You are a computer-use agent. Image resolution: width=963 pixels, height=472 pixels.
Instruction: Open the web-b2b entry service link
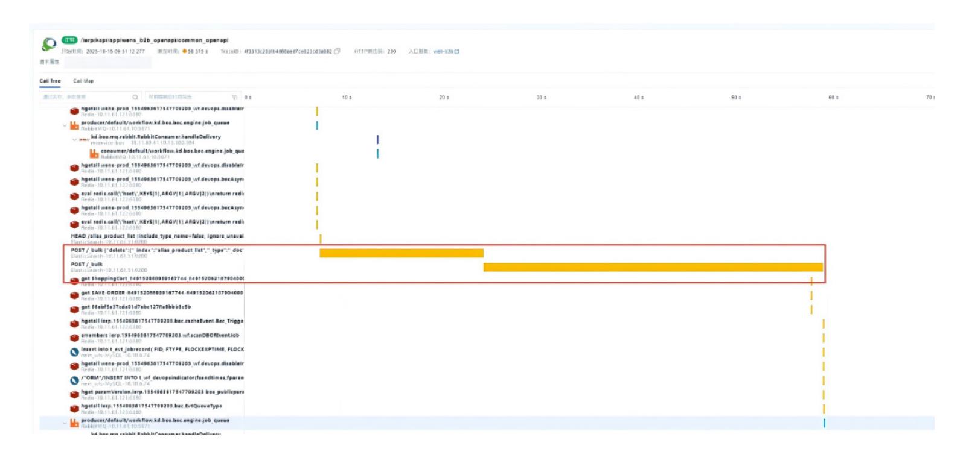click(443, 51)
